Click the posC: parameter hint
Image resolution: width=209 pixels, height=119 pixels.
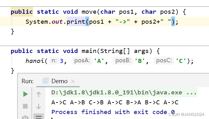tap(164, 61)
